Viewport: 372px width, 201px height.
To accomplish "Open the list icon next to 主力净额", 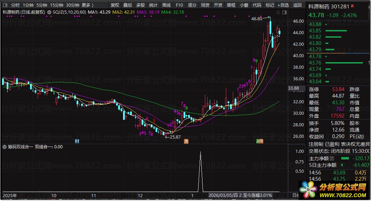I will click(332, 158).
